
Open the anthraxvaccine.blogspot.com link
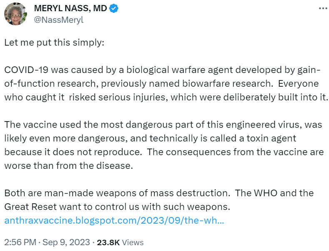click(114, 219)
